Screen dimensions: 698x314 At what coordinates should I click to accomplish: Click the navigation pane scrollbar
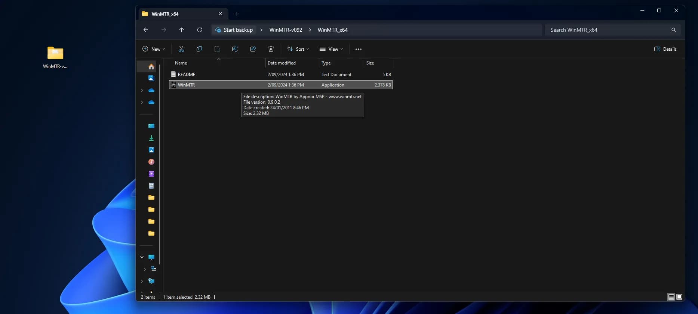(160, 164)
